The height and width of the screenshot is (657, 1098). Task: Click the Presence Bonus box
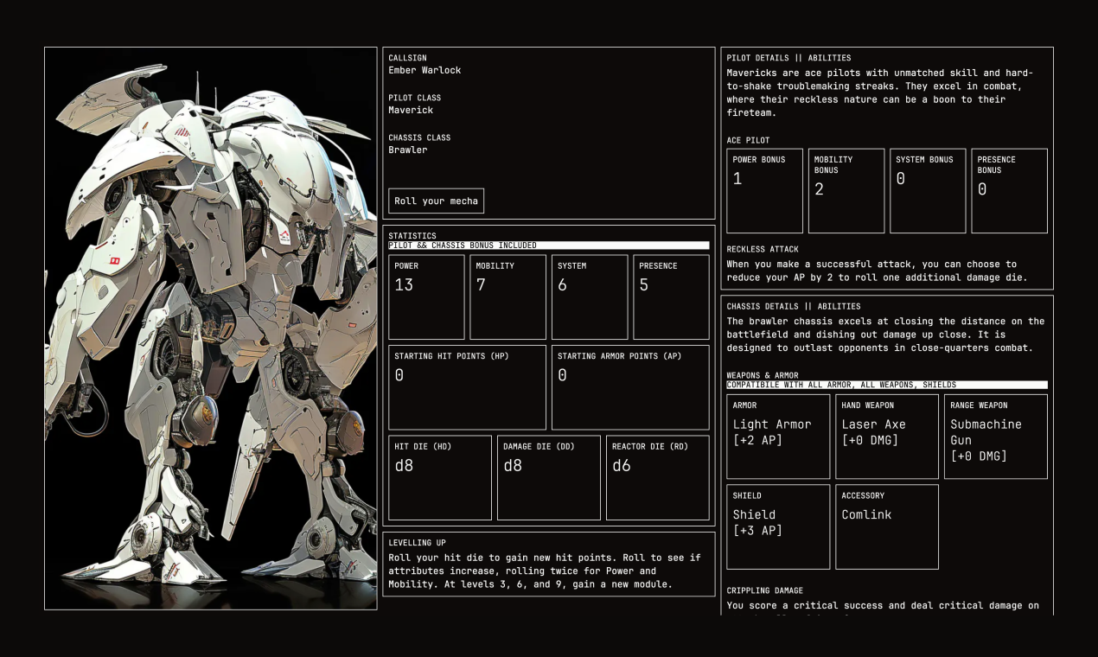1010,191
